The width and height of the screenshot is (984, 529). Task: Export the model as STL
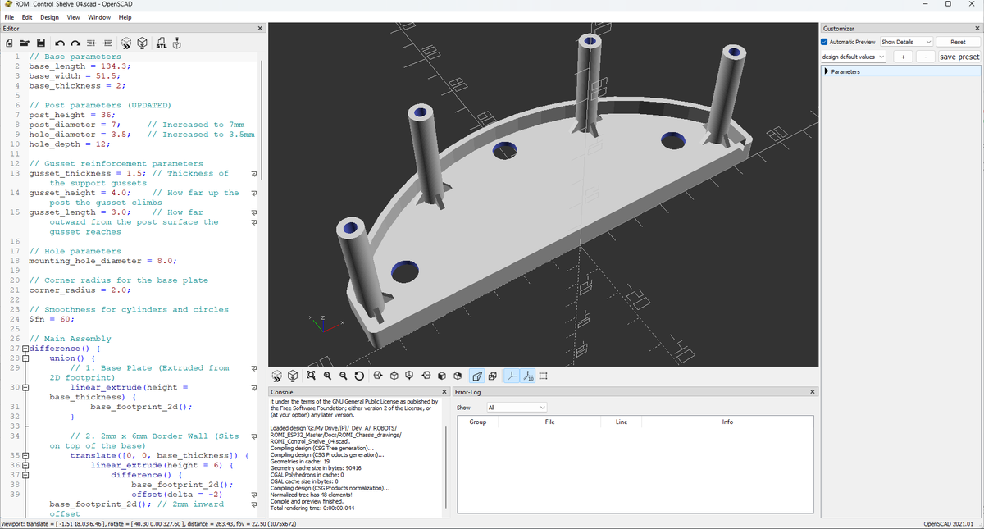(x=162, y=43)
